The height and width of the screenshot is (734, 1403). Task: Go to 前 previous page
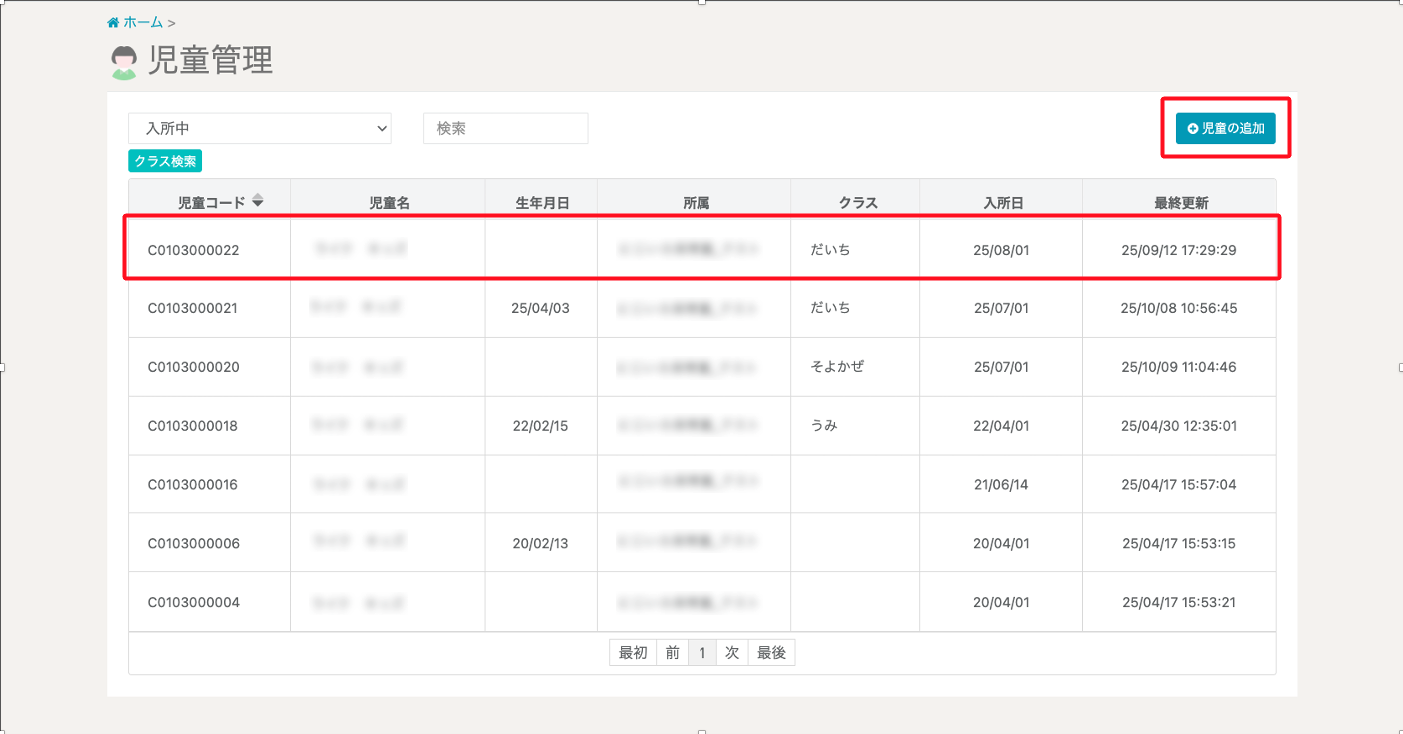(x=673, y=653)
